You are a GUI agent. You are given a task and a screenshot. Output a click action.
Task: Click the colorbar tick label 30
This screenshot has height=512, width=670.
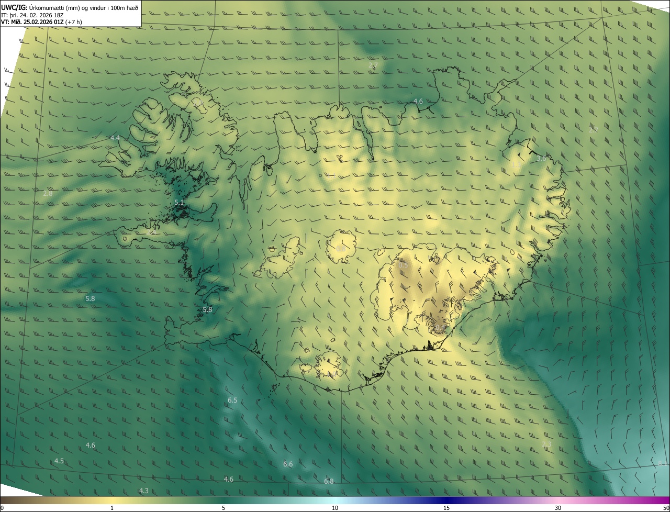tap(558, 508)
